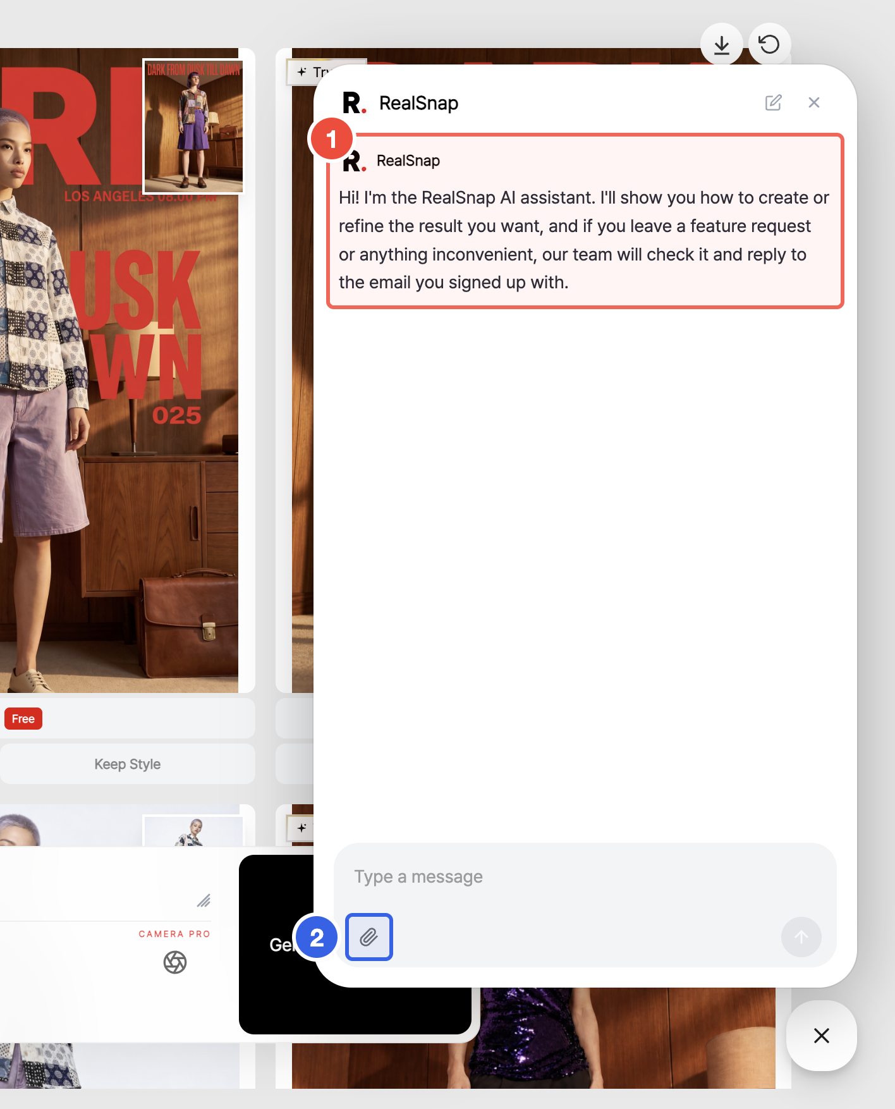Image resolution: width=895 pixels, height=1109 pixels.
Task: Open the magazine cover image with red title
Action: pos(119,371)
